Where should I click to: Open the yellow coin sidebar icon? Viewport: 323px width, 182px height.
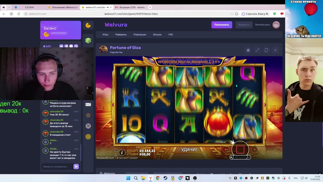point(88,136)
